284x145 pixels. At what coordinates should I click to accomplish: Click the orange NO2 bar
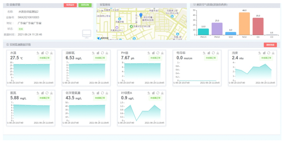[244, 24]
